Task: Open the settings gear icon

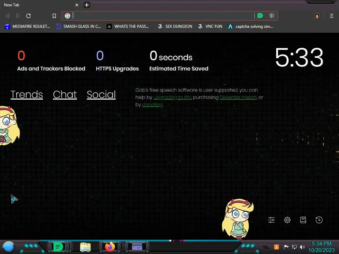Action: click(287, 220)
